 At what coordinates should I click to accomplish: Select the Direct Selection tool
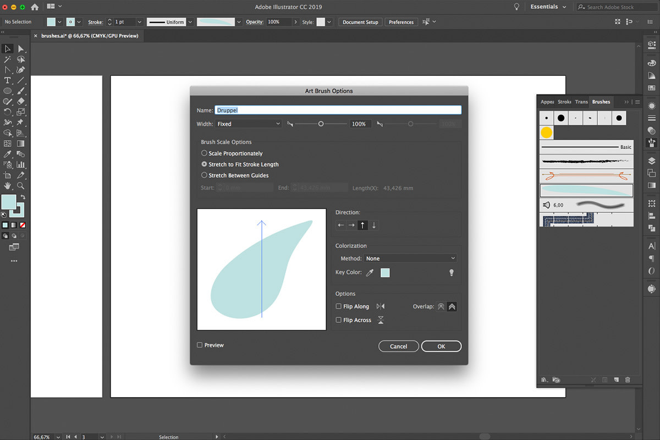pyautogui.click(x=21, y=49)
